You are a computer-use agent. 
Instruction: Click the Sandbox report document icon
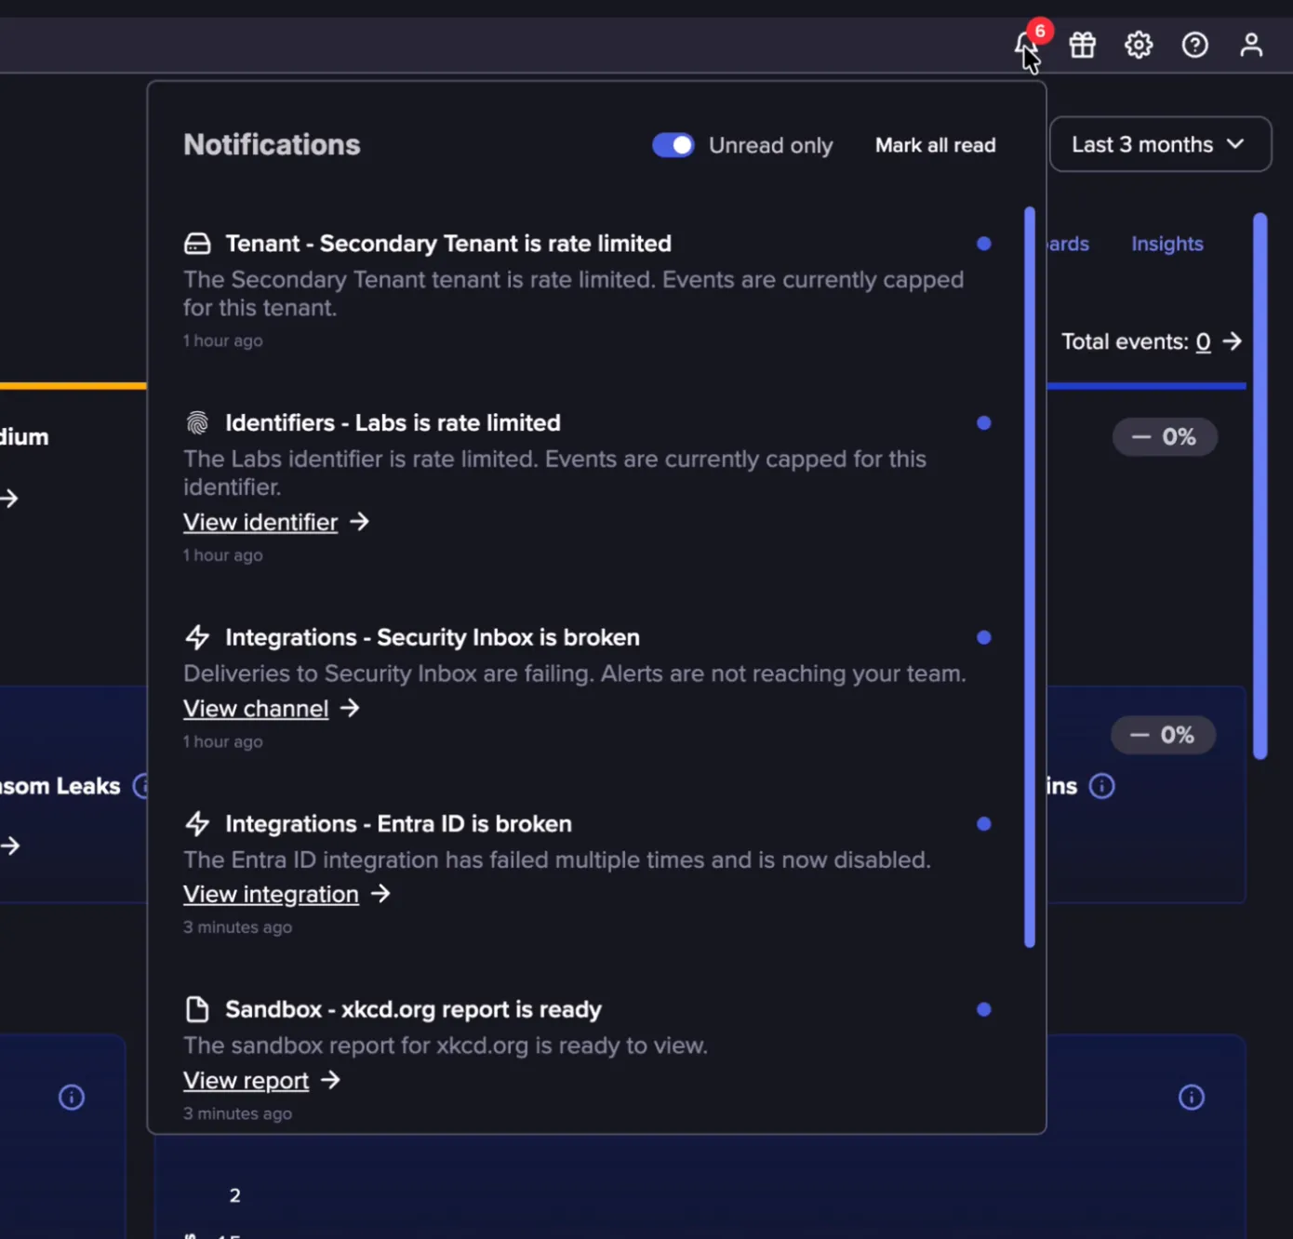[x=197, y=1009]
